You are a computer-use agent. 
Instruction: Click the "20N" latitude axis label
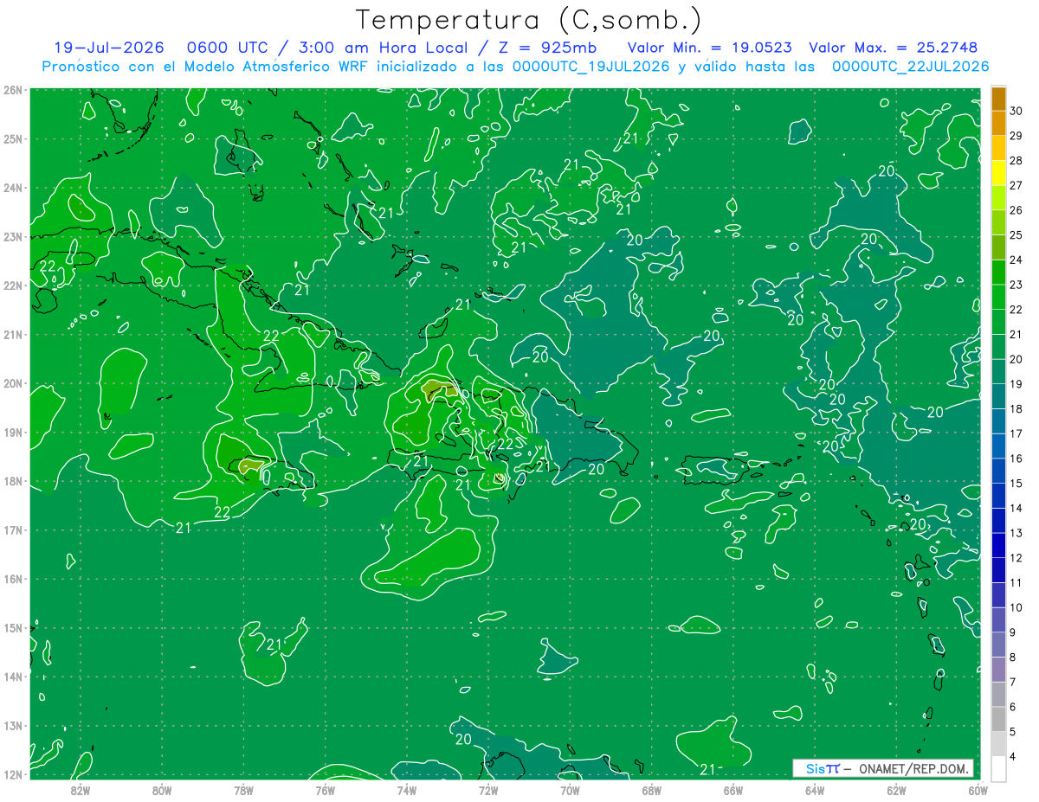click(x=14, y=383)
